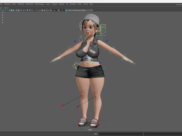
Task: Select the blue cross control near left shoulder
Action: [75, 41]
